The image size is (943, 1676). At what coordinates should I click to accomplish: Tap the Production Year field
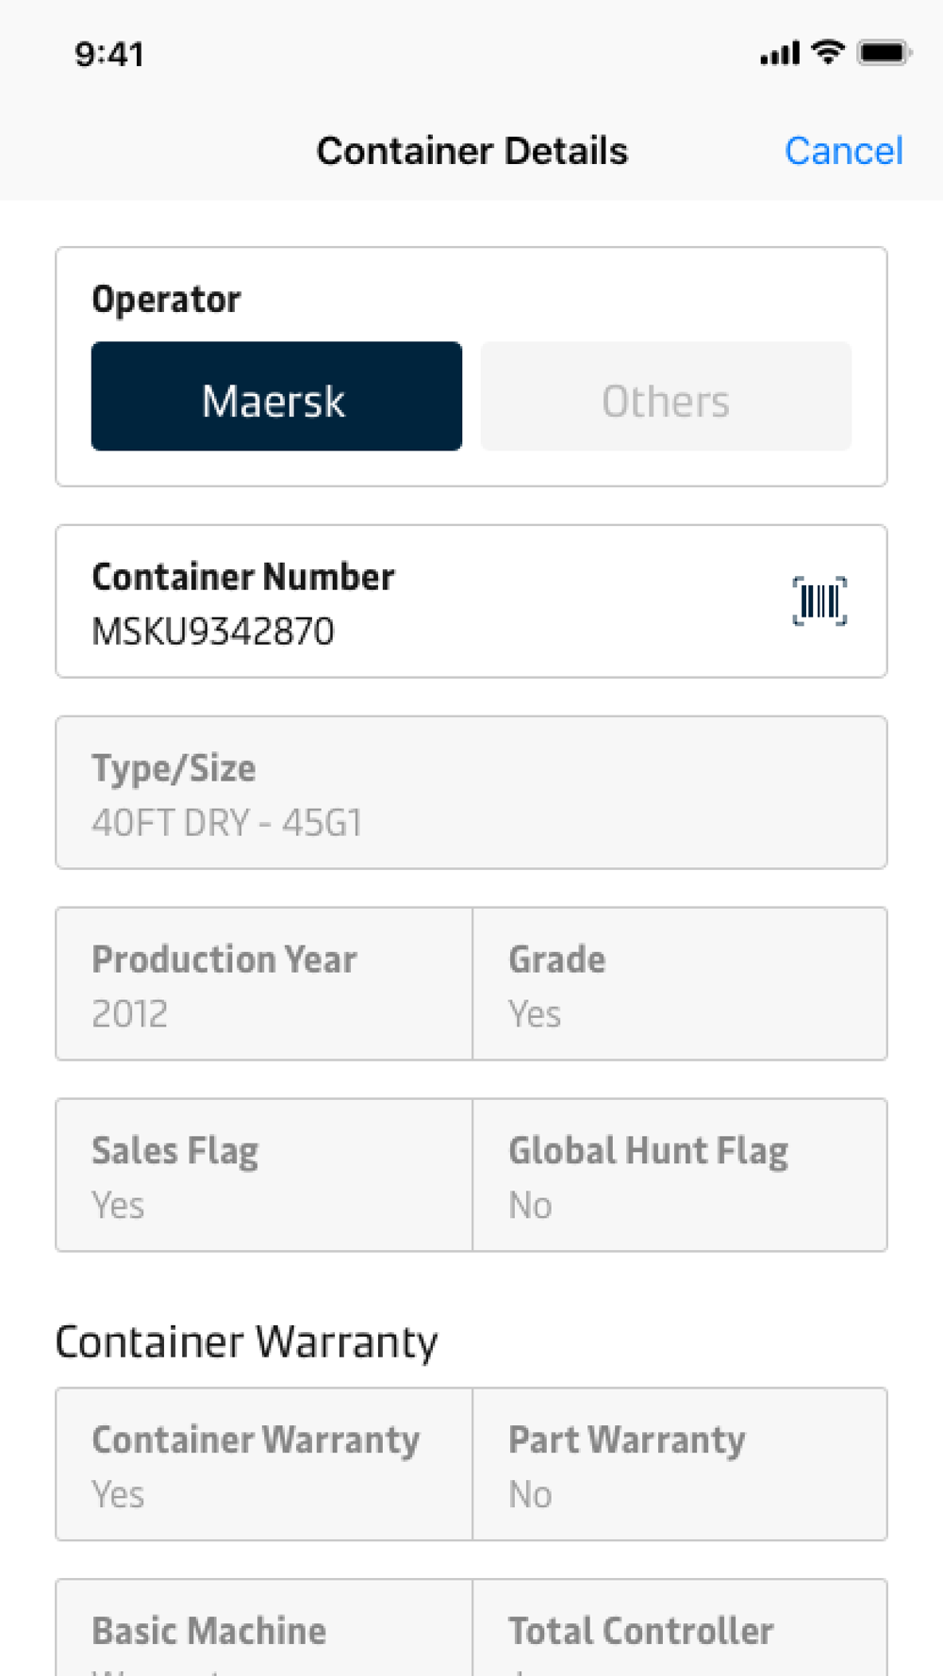264,984
